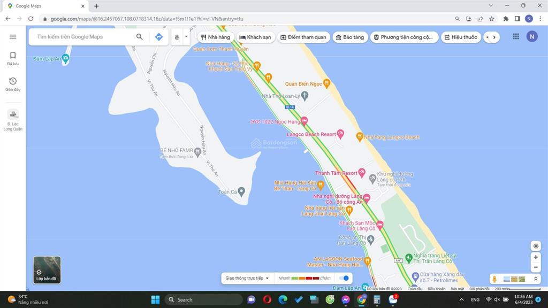
Task: Open Opera browser from the taskbar
Action: 267,299
